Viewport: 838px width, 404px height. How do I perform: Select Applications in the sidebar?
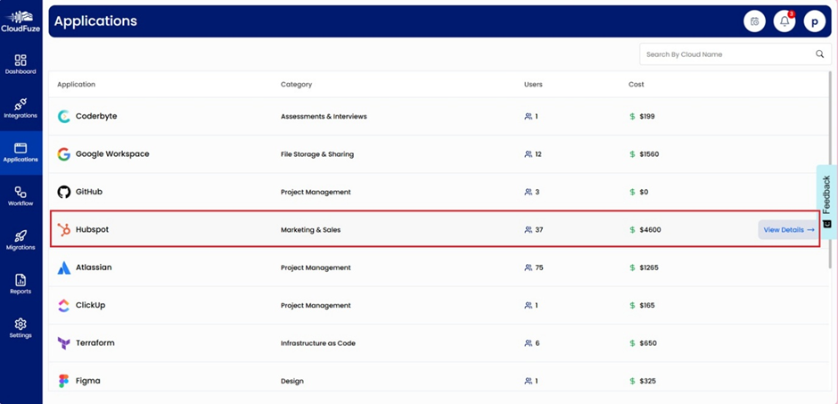pyautogui.click(x=21, y=153)
